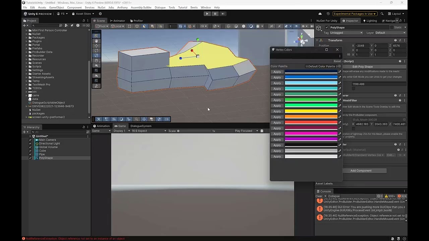Select the Scale tool in Scene toolbar

coord(97,56)
